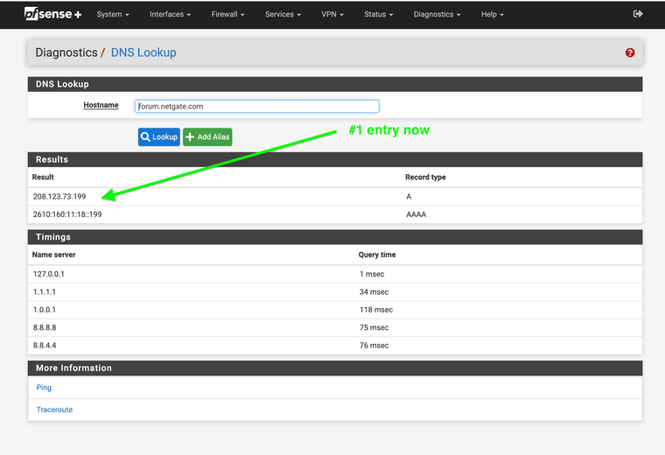Click the logout icon in navbar
The width and height of the screenshot is (665, 455).
click(637, 14)
